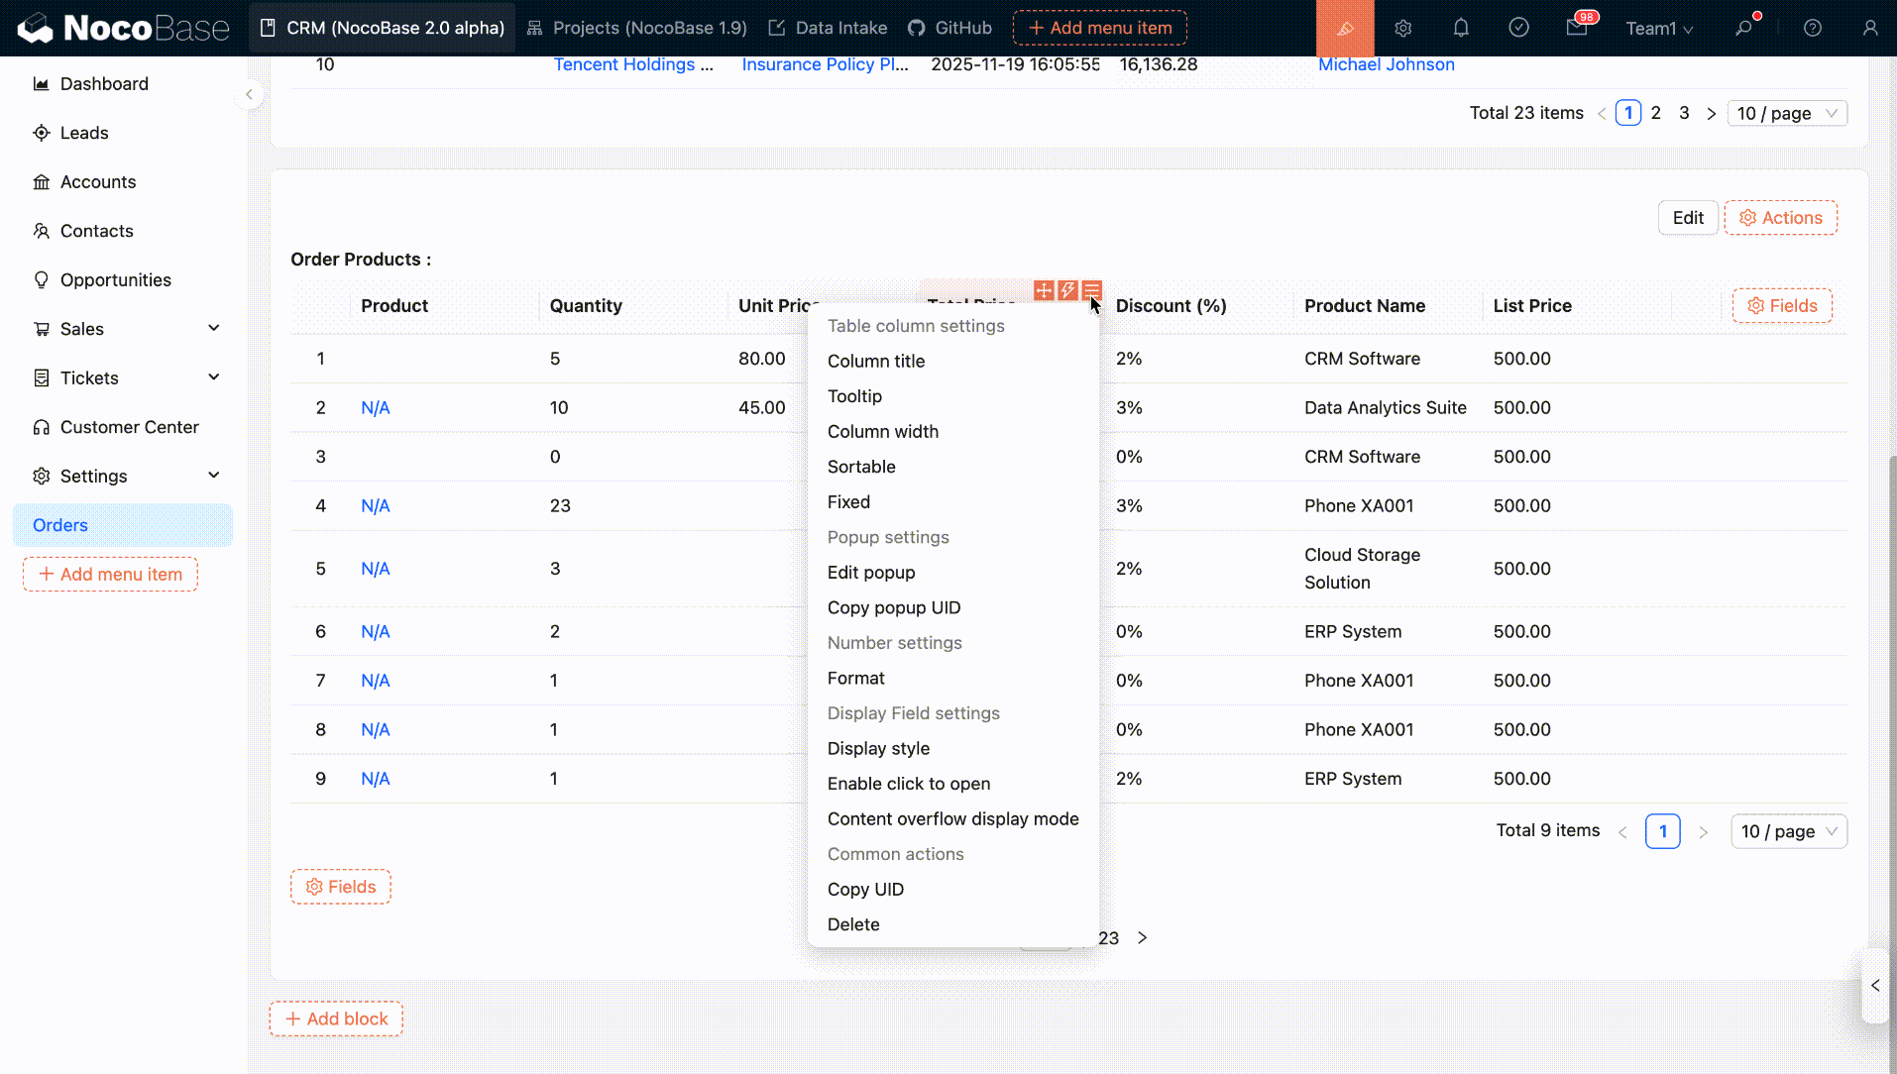Collapse the left sidebar with arrow handle
Viewport: 1897px width, 1074px height.
pos(249,94)
